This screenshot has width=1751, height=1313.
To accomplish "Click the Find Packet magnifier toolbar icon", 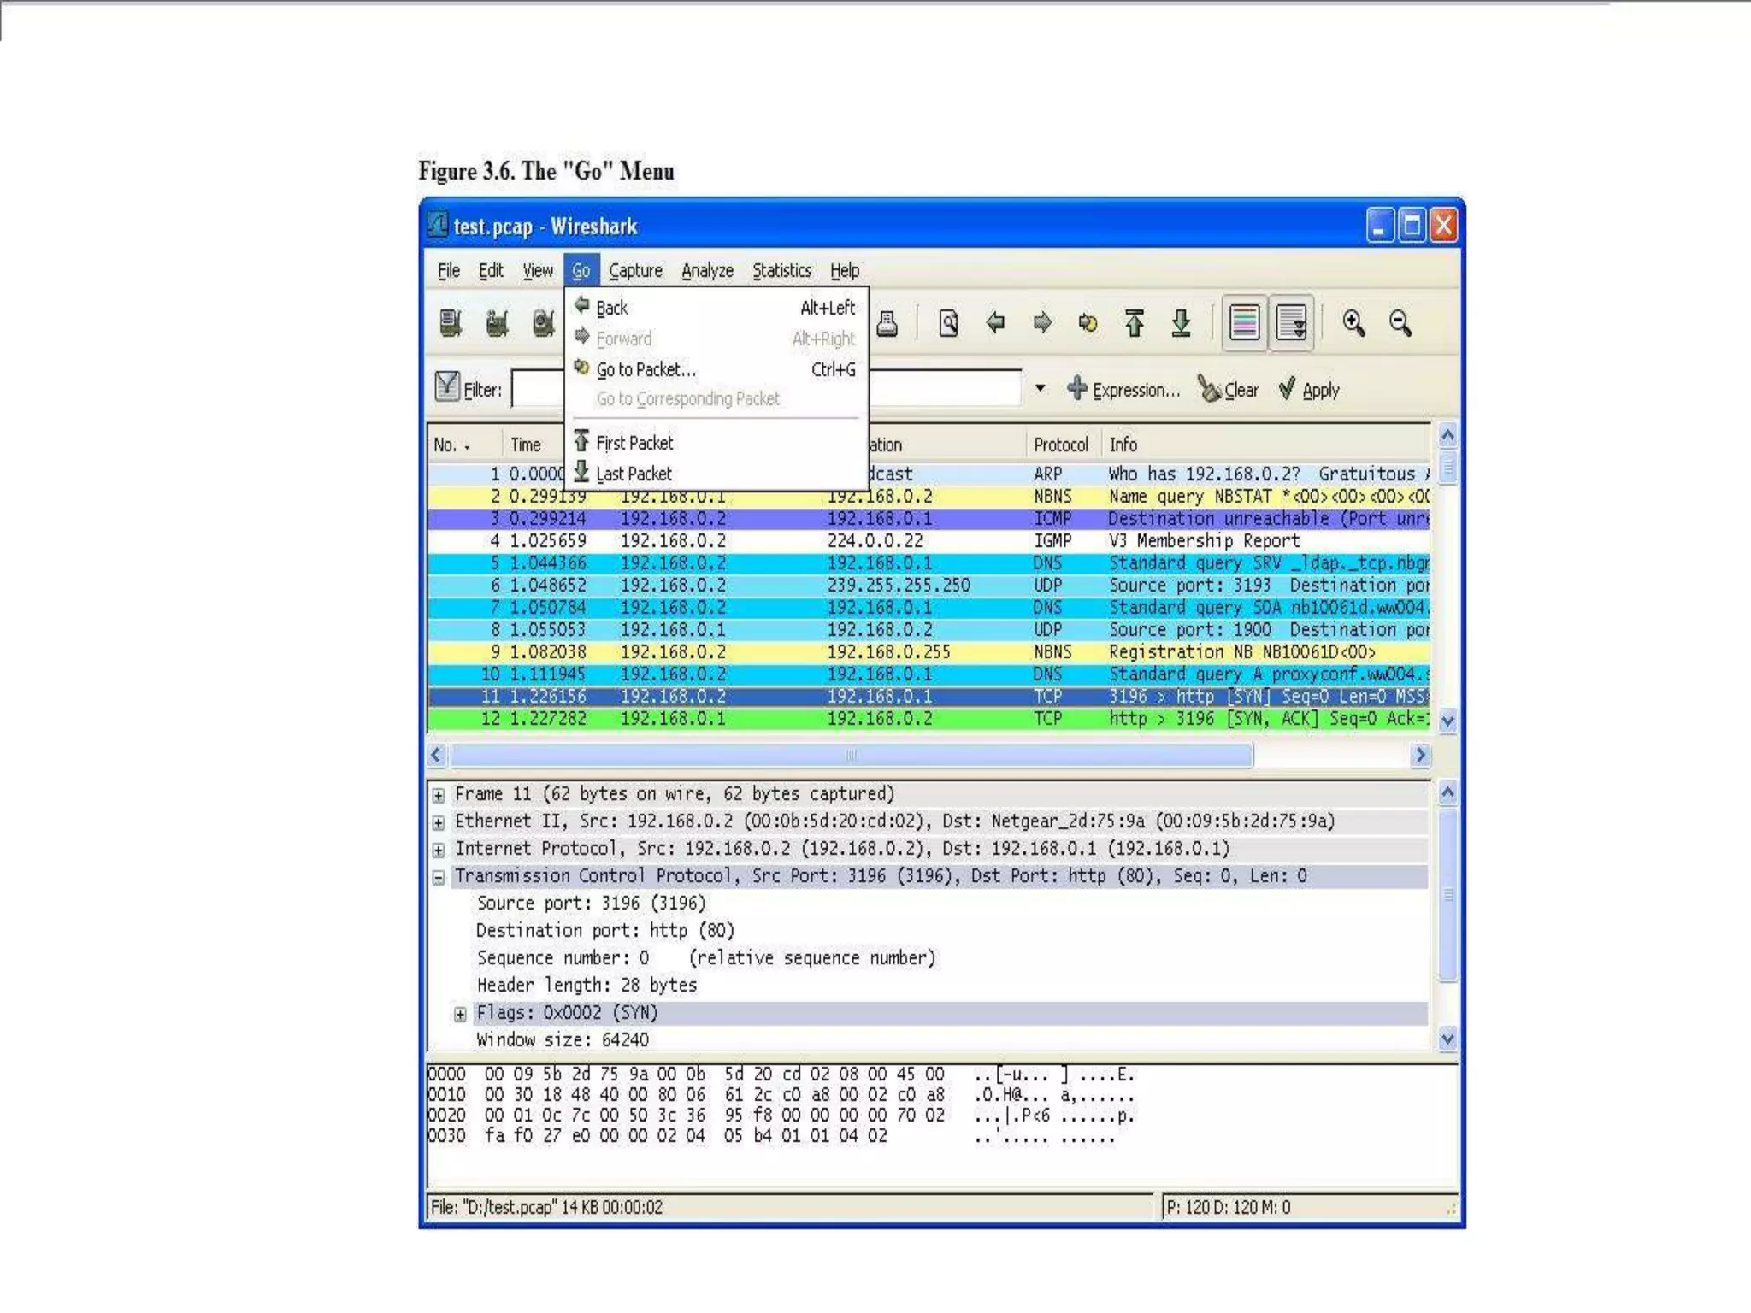I will click(948, 323).
